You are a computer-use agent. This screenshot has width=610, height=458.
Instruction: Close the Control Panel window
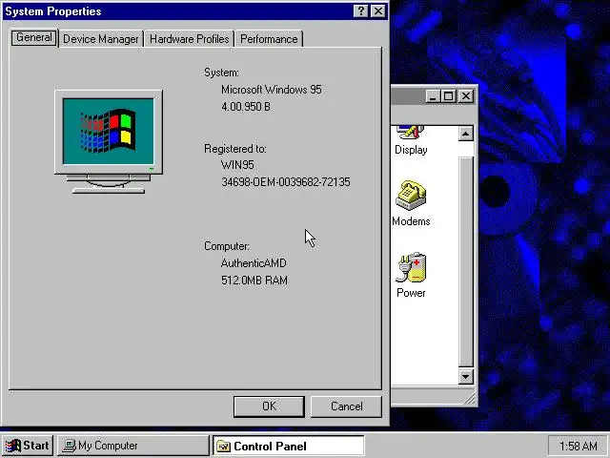coord(466,95)
